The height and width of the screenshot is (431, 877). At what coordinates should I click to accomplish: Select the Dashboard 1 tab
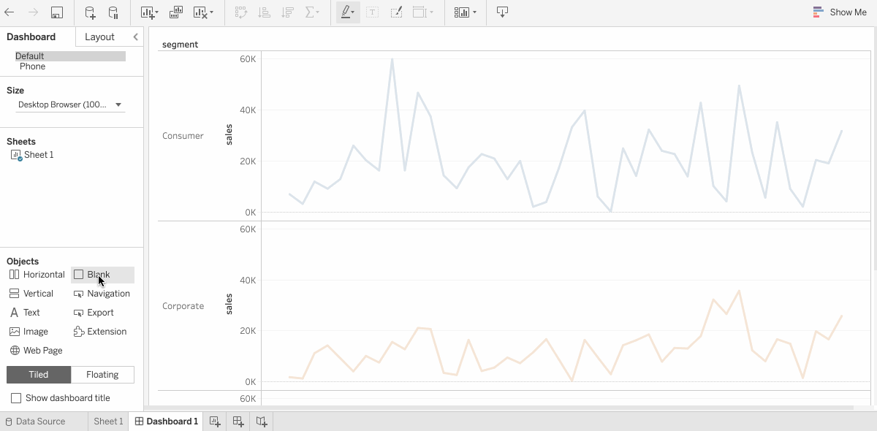pyautogui.click(x=167, y=422)
